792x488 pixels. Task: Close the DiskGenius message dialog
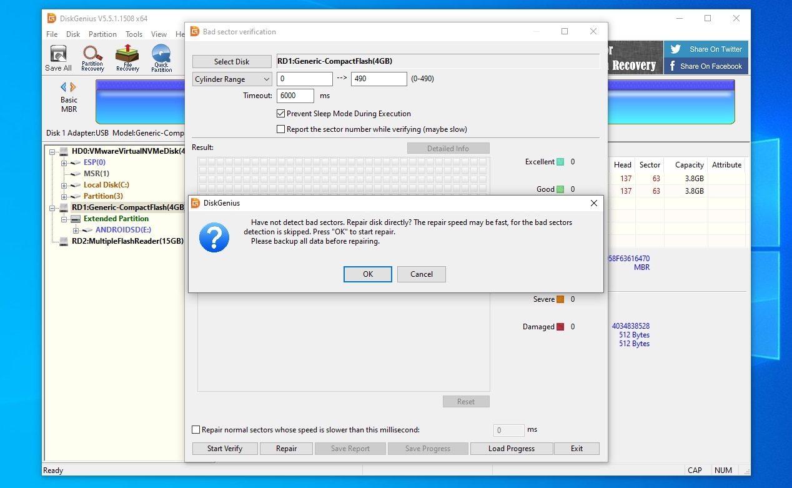click(x=593, y=203)
